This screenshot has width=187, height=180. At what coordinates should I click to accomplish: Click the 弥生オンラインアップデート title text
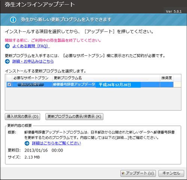[x=40, y=4]
